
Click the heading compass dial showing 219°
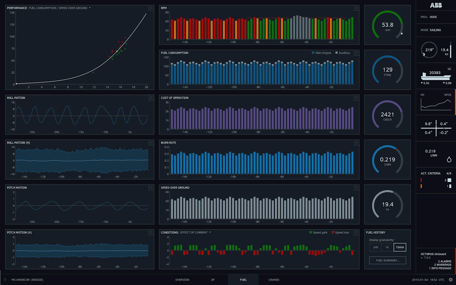click(429, 50)
